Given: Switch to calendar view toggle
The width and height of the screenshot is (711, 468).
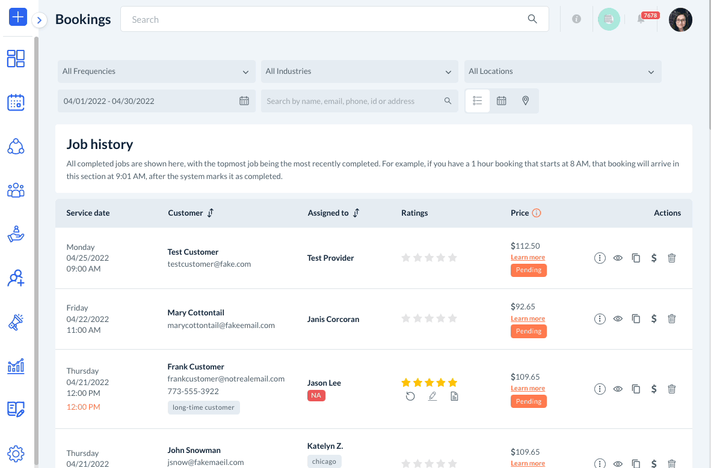Looking at the screenshot, I should click(x=502, y=101).
